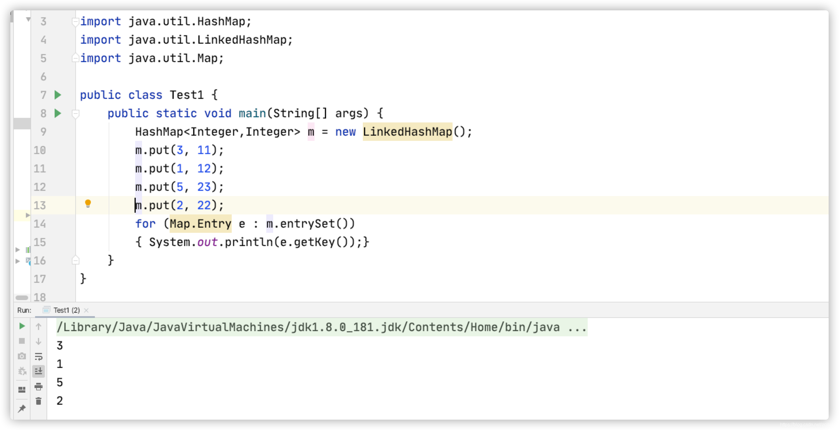Close the Test1 (2) run tab
This screenshot has height=430, width=839.
click(86, 310)
